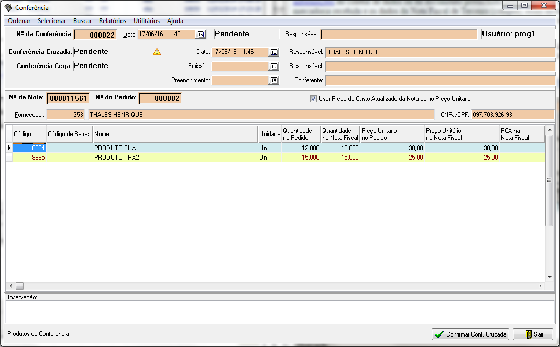Click the Conferência window title icon
Viewport: 560px width, 347px height.
pos(8,8)
